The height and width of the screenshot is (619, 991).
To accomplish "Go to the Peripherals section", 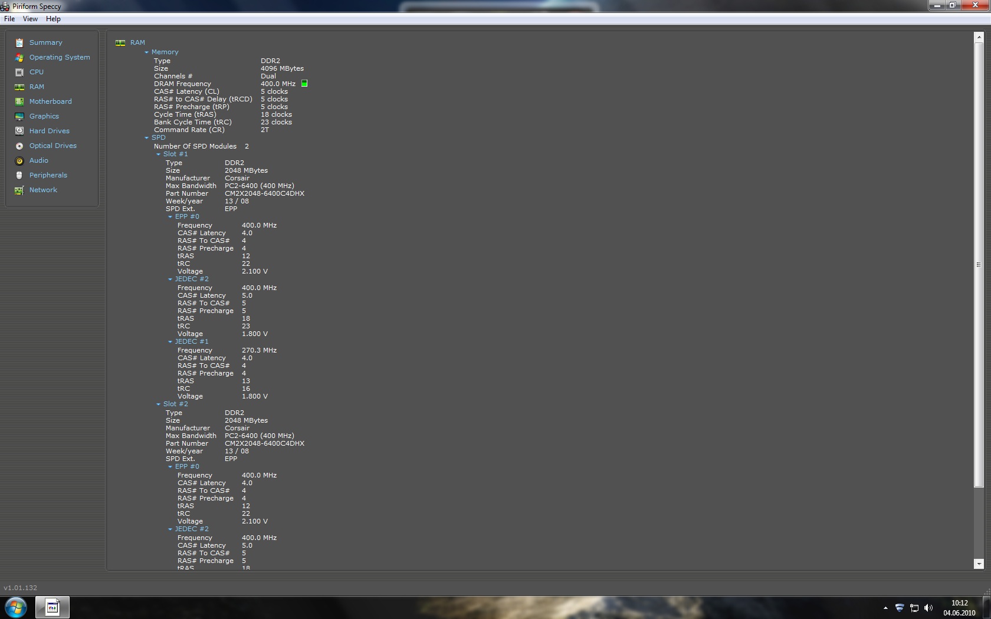I will 48,175.
